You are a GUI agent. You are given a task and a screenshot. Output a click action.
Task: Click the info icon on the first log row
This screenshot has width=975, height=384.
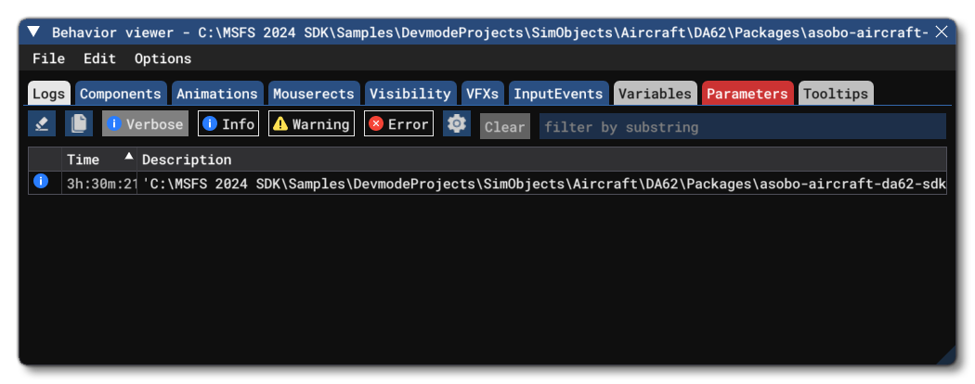(x=41, y=183)
